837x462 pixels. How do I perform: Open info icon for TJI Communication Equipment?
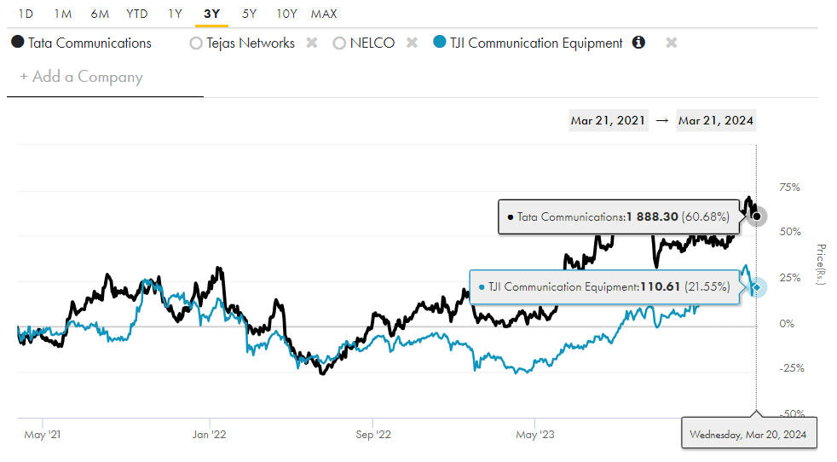click(638, 43)
